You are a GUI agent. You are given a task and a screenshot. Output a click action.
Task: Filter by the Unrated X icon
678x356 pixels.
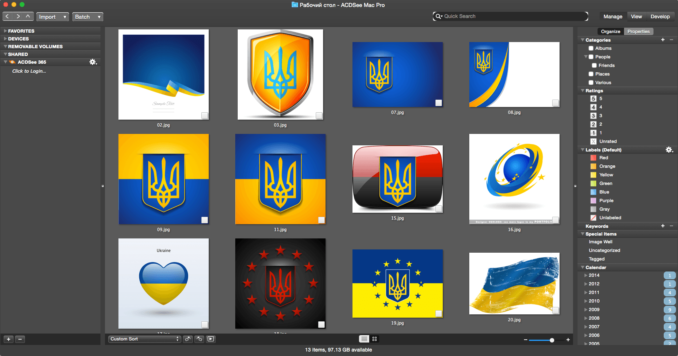[x=593, y=141]
